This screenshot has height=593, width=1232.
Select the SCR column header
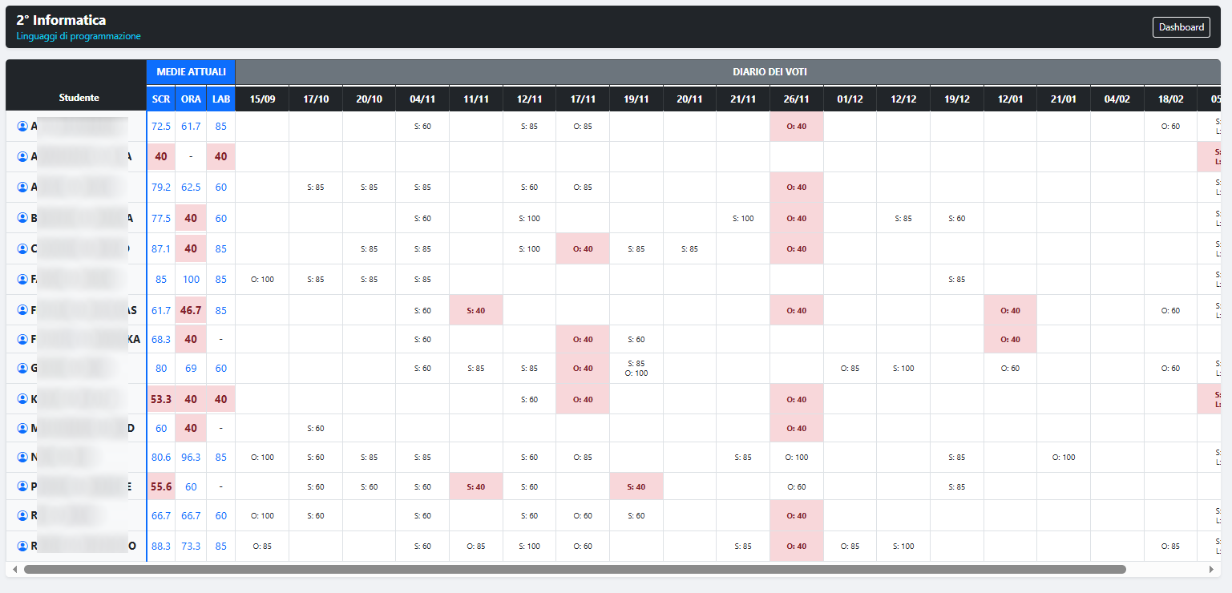point(161,99)
